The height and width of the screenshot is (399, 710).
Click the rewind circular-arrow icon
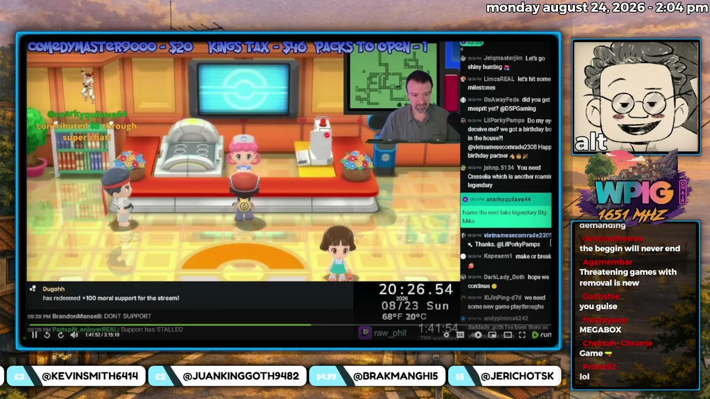47,334
